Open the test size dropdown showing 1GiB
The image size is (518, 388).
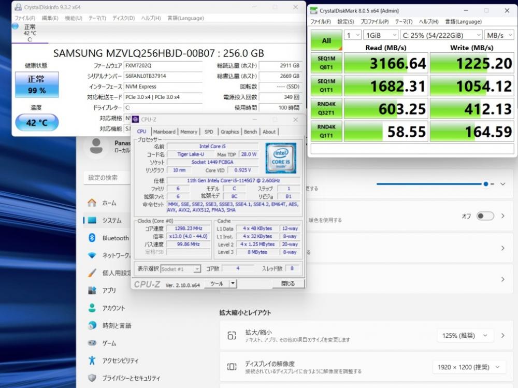[381, 35]
